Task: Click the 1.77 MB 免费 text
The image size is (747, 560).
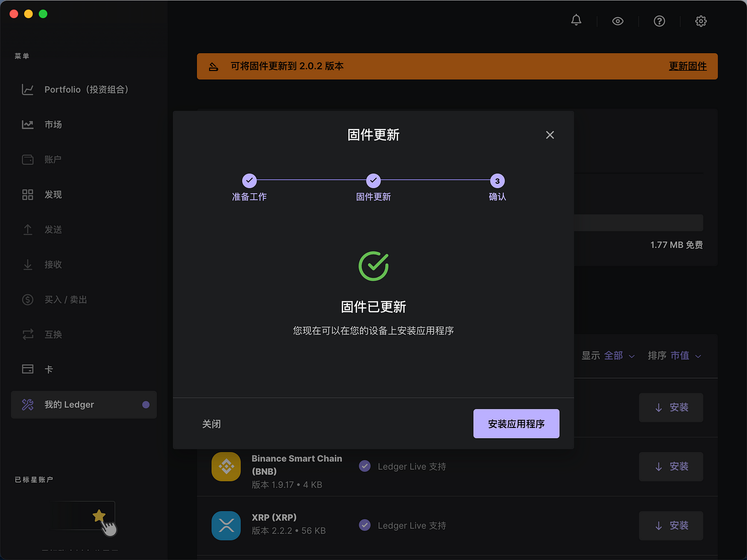Action: click(x=677, y=245)
